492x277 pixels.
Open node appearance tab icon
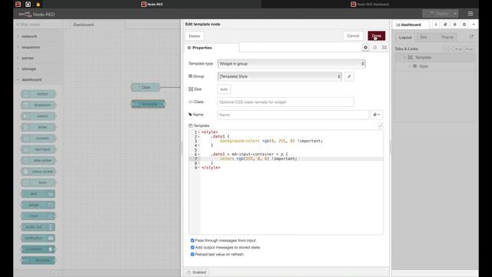(x=384, y=48)
